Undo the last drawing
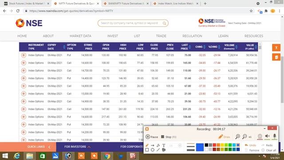The width and height of the screenshot is (284, 160). pyautogui.click(x=250, y=145)
